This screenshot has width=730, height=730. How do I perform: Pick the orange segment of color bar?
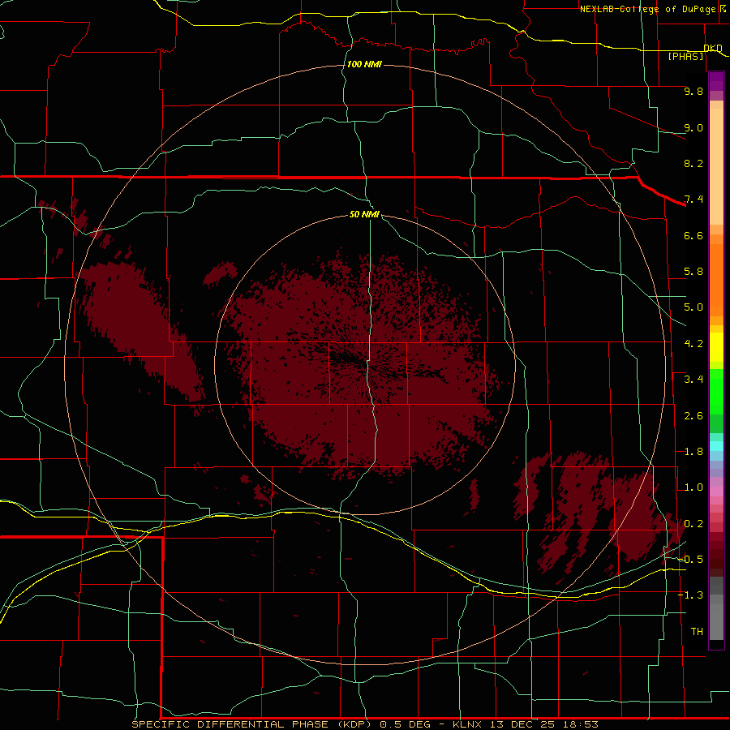click(x=716, y=281)
